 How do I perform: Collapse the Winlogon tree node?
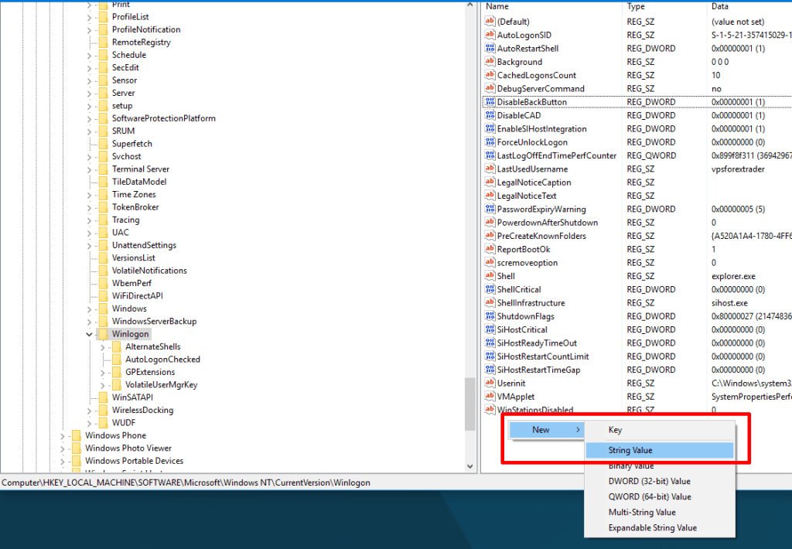pos(89,334)
